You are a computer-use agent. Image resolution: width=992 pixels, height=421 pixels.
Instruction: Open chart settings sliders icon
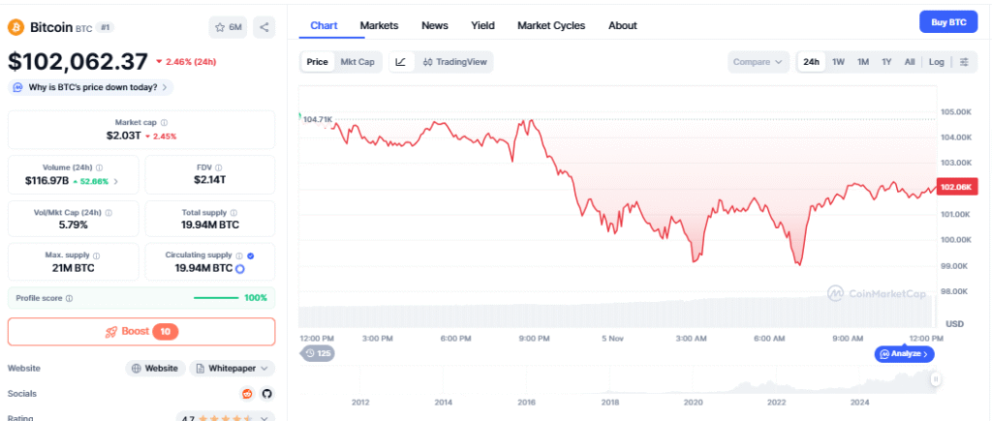coord(964,62)
